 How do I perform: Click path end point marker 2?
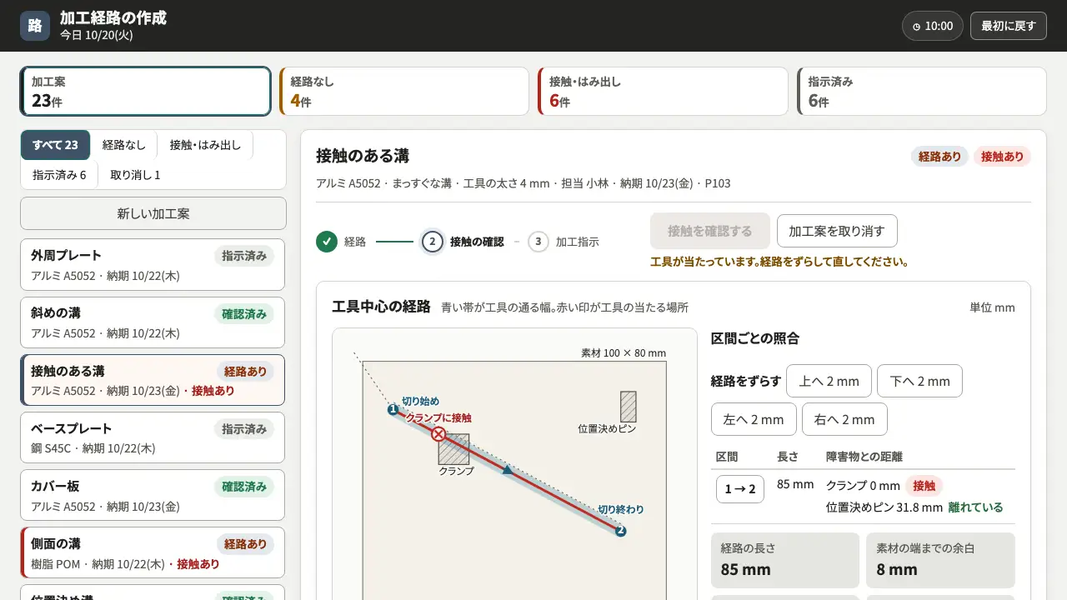coord(620,530)
